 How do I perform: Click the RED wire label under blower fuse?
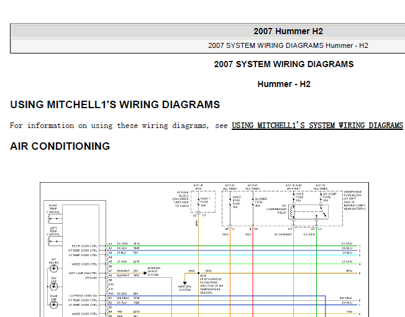click(x=248, y=234)
